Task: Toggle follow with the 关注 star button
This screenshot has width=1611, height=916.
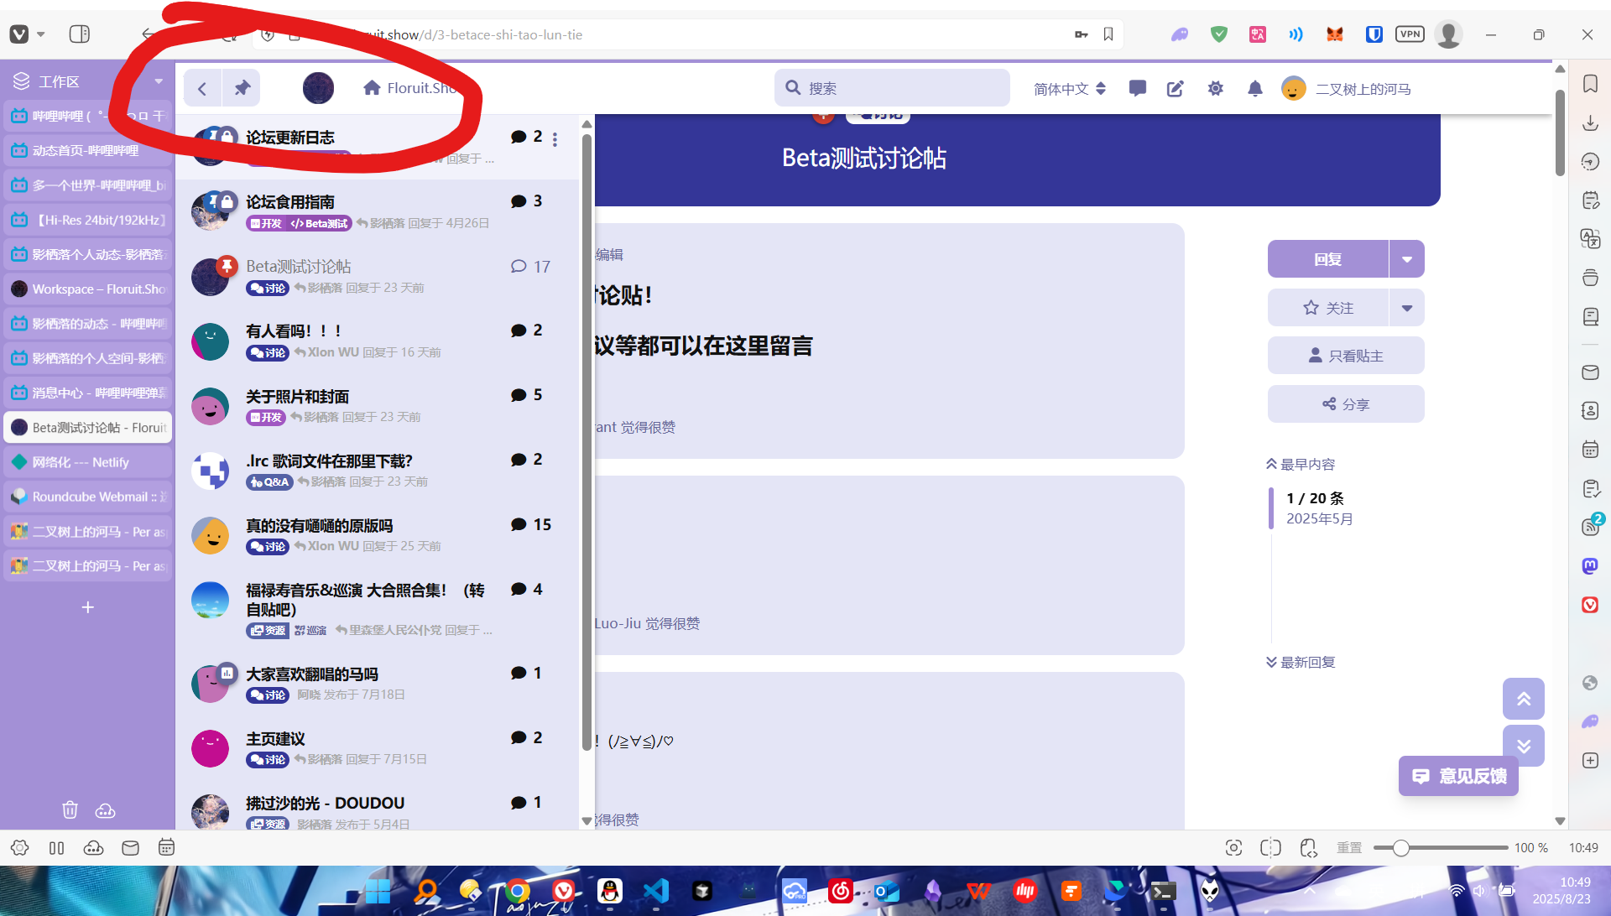Action: [x=1328, y=308]
